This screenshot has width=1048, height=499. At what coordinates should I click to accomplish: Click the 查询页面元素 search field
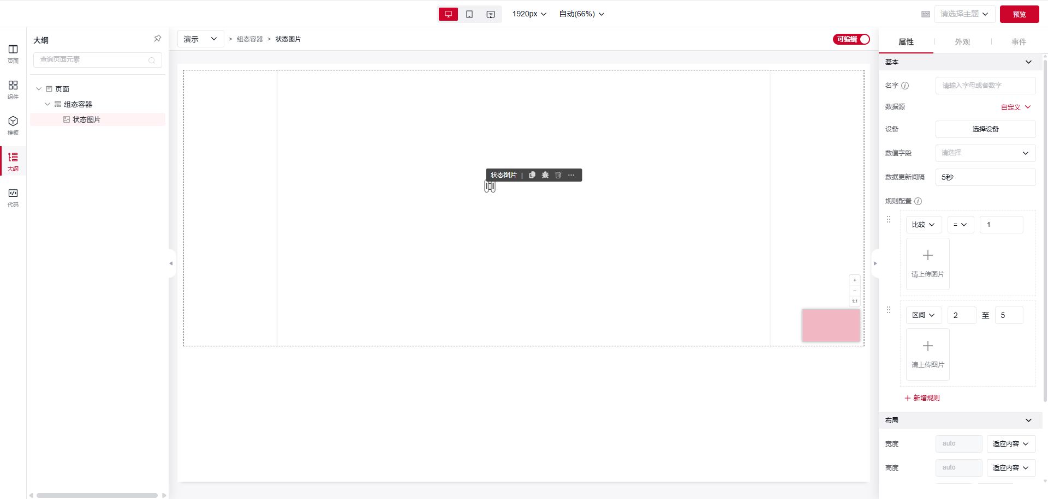click(x=93, y=60)
